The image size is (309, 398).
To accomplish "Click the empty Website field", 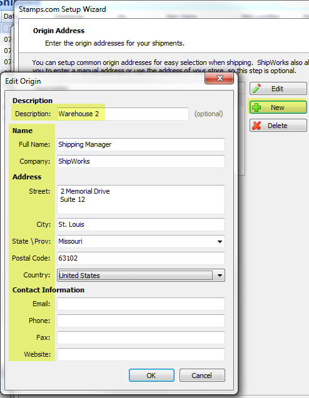I will 141,354.
